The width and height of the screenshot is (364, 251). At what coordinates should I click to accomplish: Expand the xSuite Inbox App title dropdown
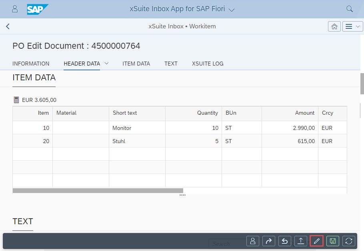point(231,9)
